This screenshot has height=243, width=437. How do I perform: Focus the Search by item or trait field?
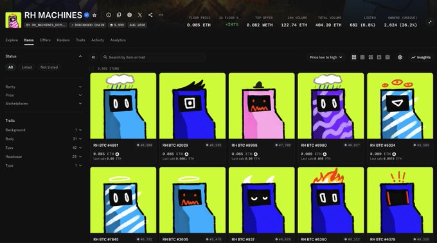point(153,57)
